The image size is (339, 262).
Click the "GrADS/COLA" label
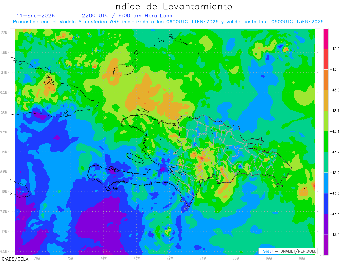15,259
